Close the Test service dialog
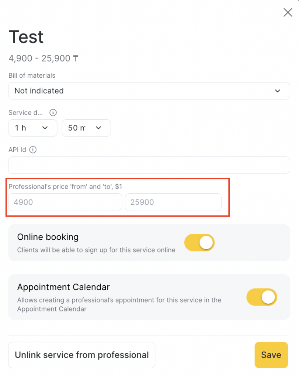The width and height of the screenshot is (299, 377). [288, 13]
